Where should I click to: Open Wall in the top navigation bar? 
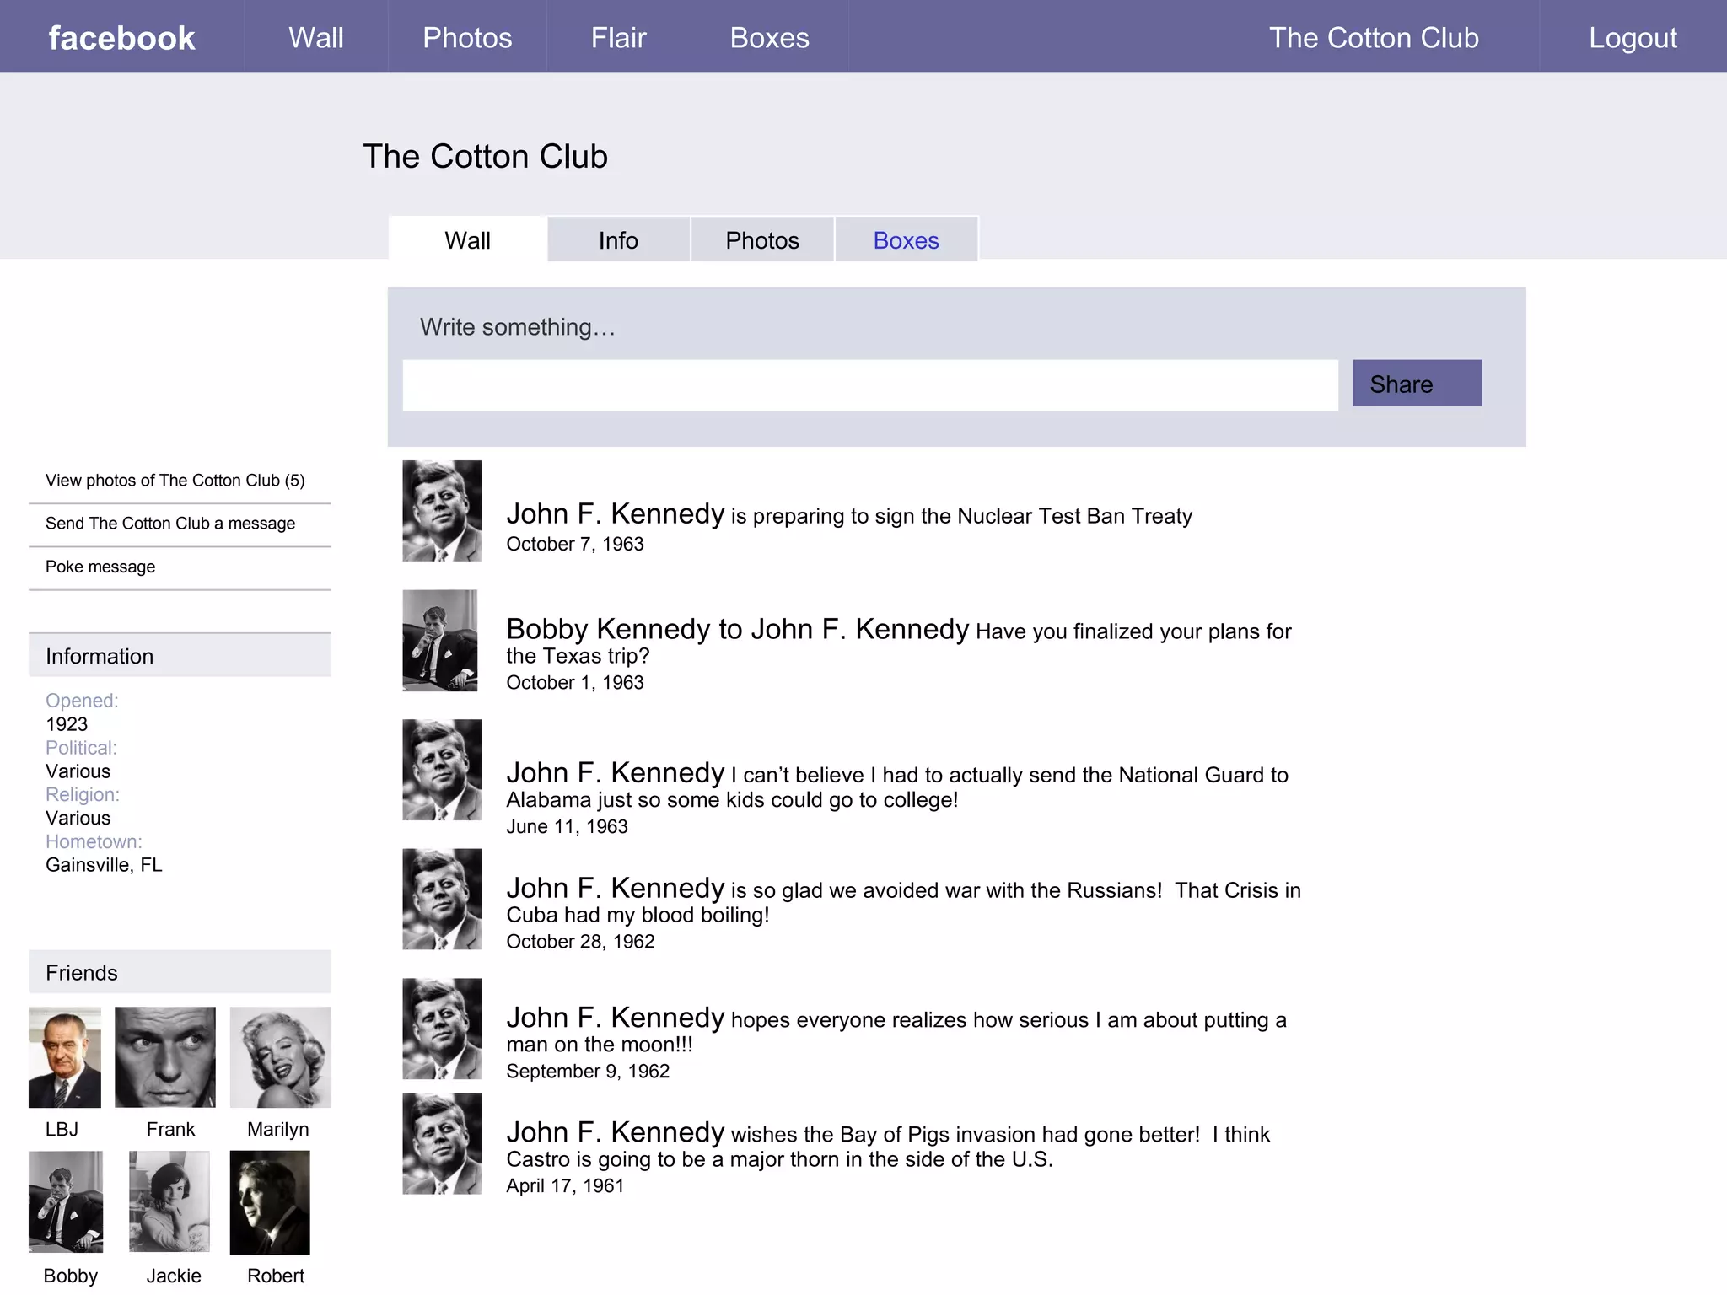click(x=315, y=38)
